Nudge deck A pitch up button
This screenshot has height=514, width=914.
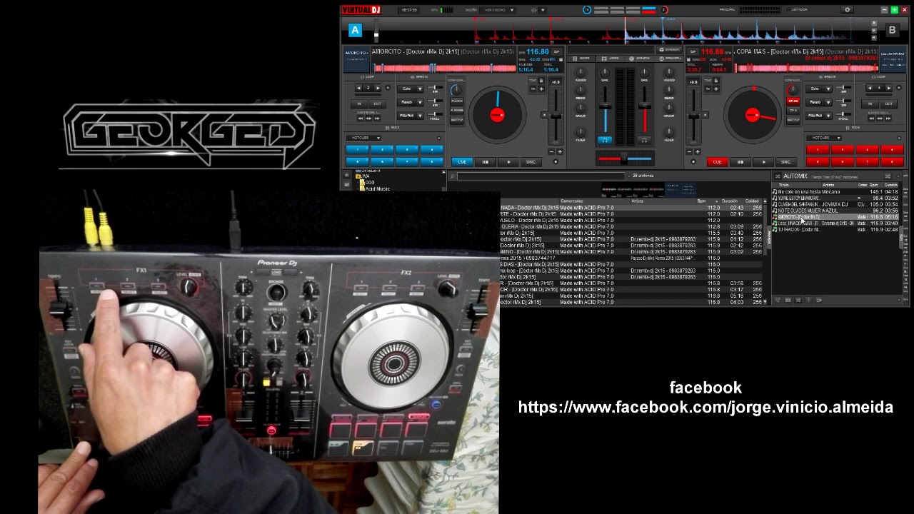pos(559,151)
